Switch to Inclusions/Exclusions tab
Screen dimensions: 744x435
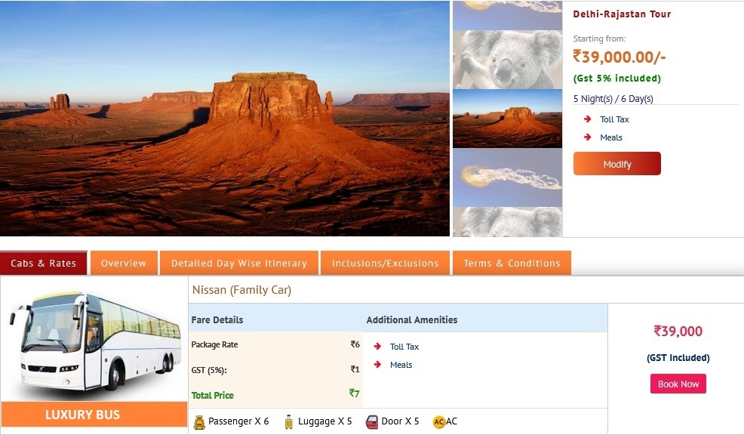[386, 263]
